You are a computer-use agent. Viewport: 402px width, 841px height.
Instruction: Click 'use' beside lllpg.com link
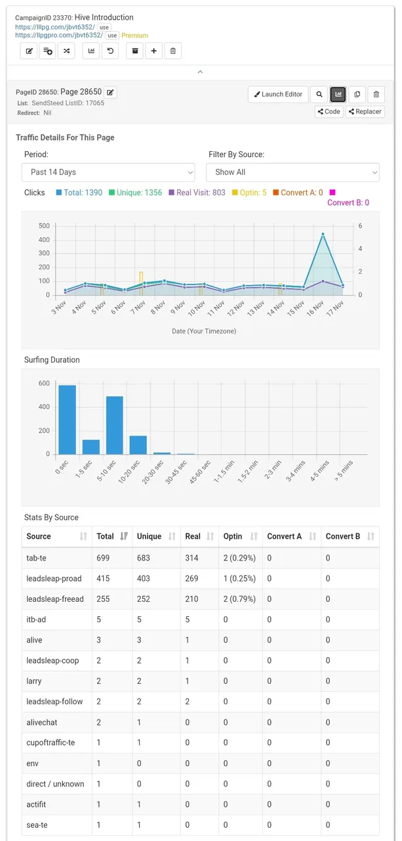pyautogui.click(x=104, y=28)
